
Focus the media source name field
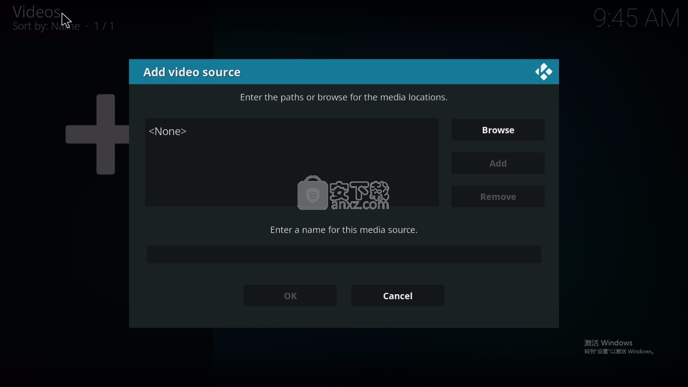pos(344,255)
